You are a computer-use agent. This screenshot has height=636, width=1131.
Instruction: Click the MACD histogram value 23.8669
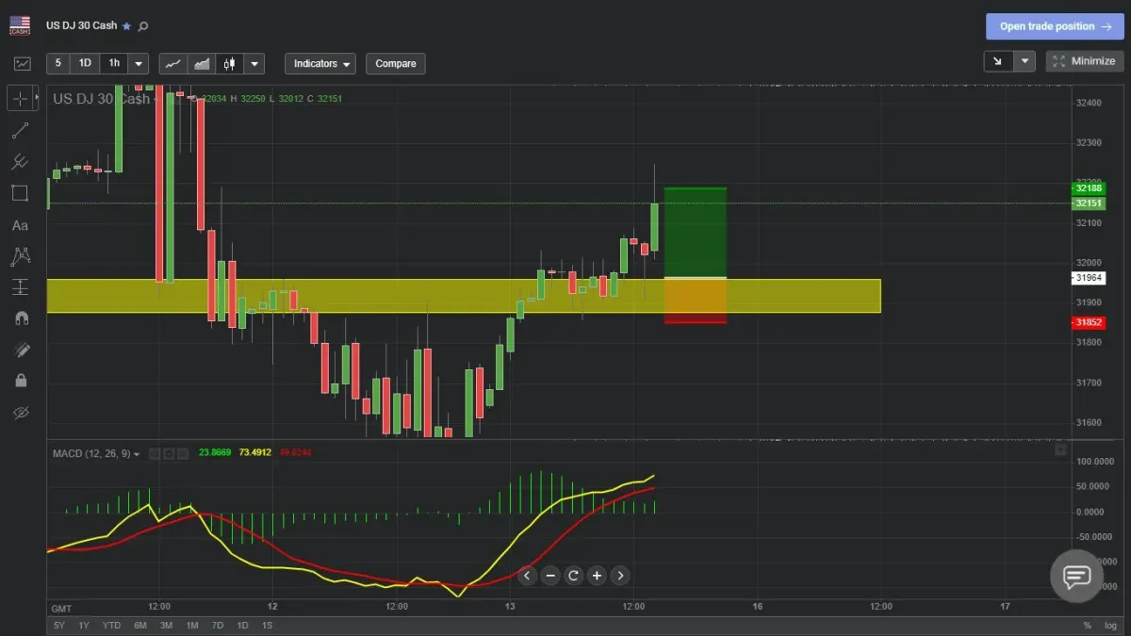tap(216, 453)
